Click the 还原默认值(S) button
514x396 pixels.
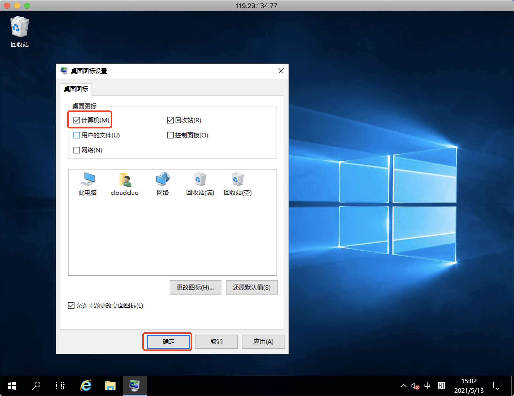(251, 287)
